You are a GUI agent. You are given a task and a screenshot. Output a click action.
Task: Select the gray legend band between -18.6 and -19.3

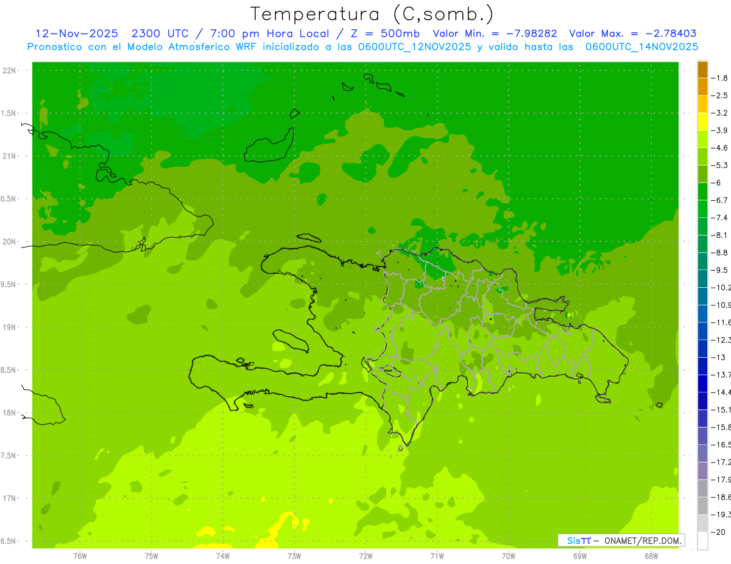pyautogui.click(x=702, y=506)
